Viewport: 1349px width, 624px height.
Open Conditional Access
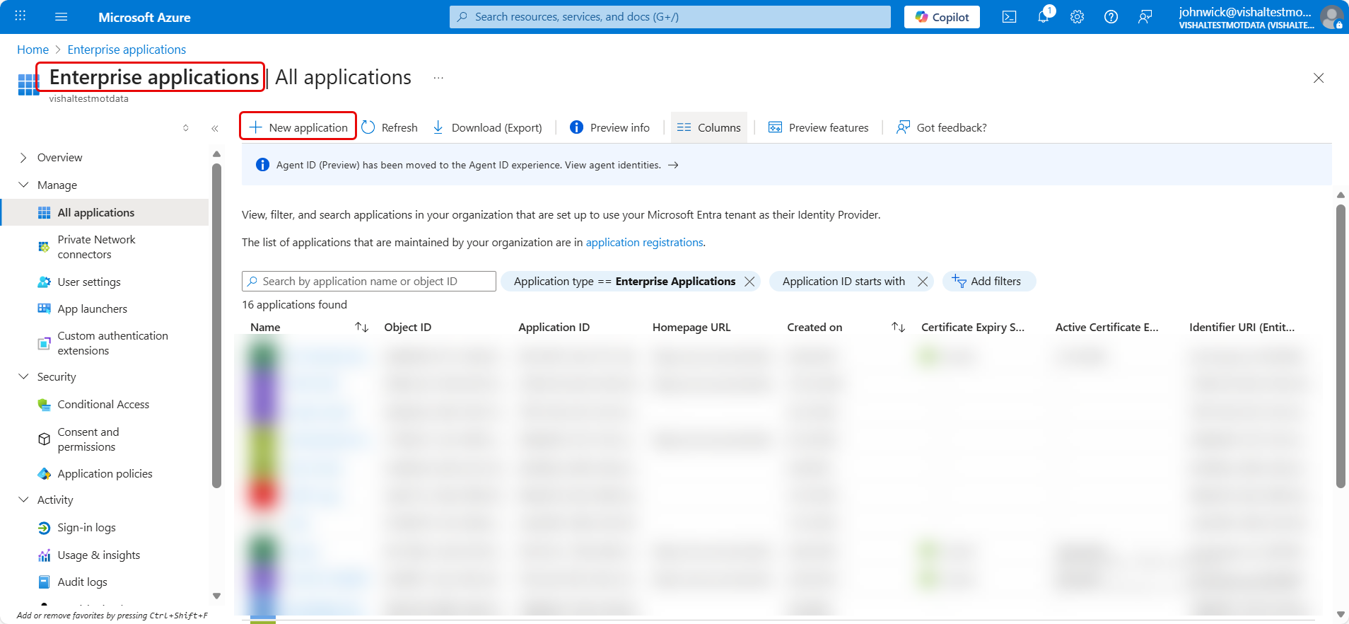click(105, 404)
